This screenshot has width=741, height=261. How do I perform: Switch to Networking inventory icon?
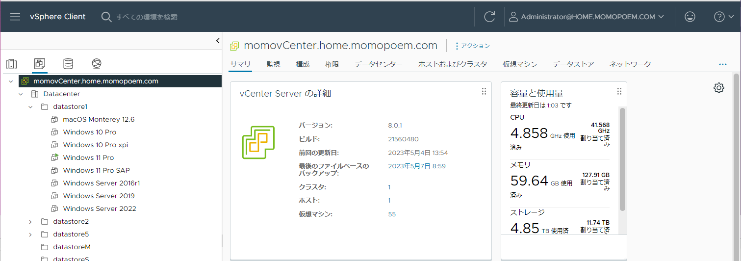(97, 64)
